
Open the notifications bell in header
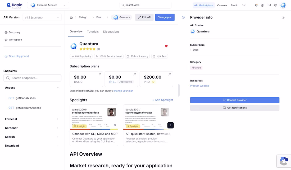(x=256, y=5)
